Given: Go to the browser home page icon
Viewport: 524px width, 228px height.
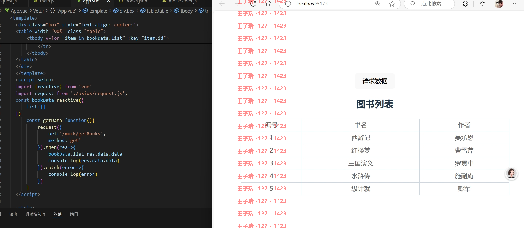Looking at the screenshot, I should tap(269, 4).
